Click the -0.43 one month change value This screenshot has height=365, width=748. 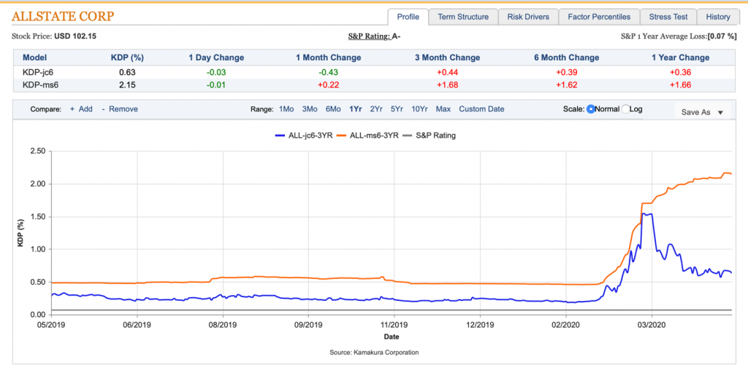click(x=328, y=73)
